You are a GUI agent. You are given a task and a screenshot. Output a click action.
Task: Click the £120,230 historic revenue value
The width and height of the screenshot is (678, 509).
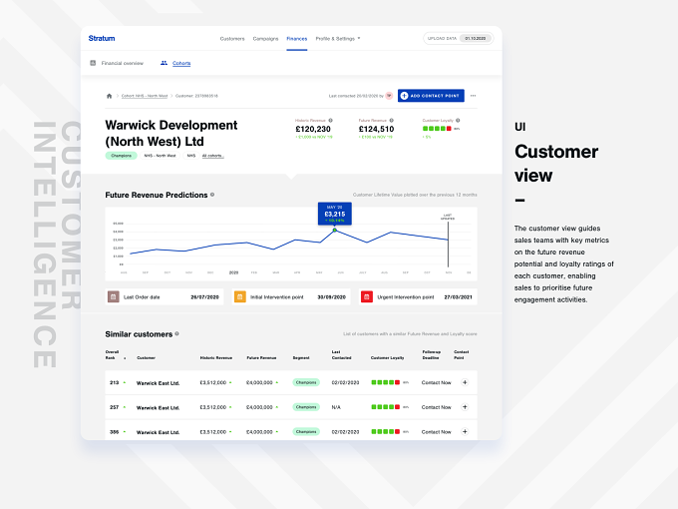coord(313,129)
